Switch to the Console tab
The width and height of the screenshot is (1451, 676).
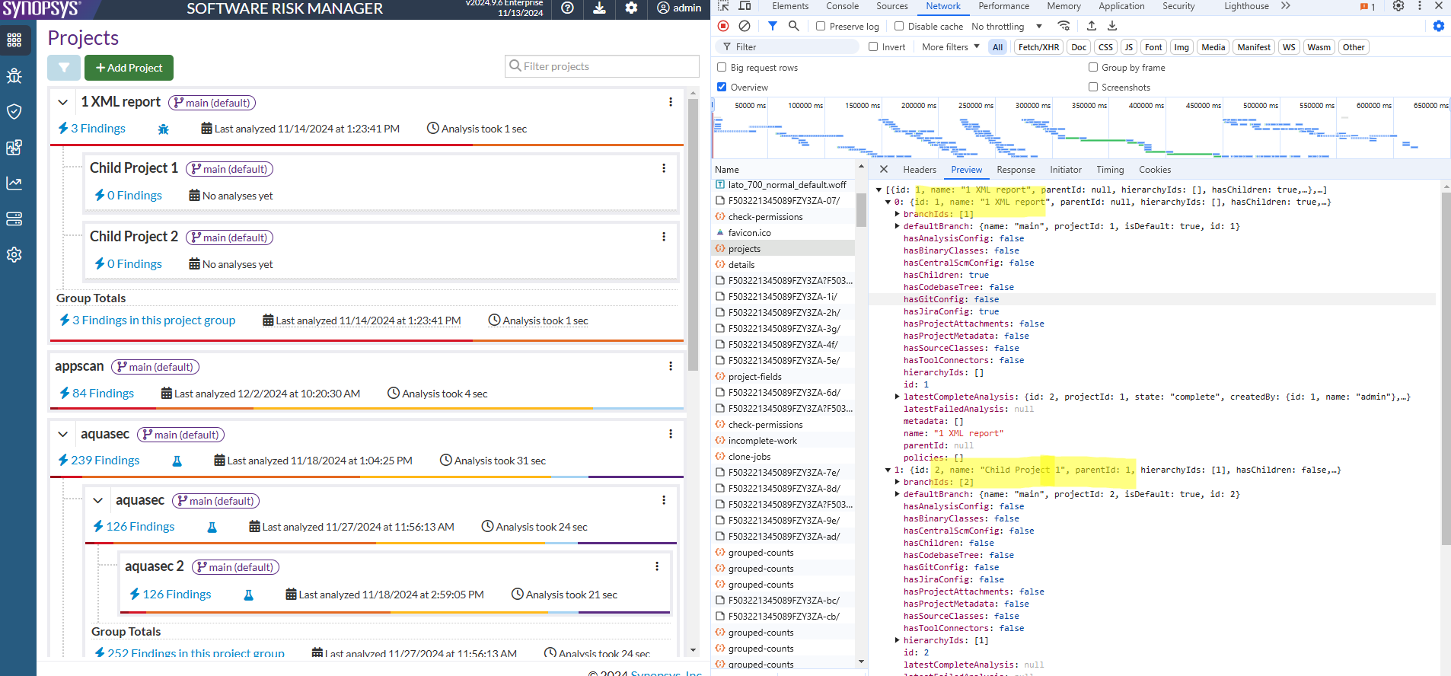tap(842, 6)
